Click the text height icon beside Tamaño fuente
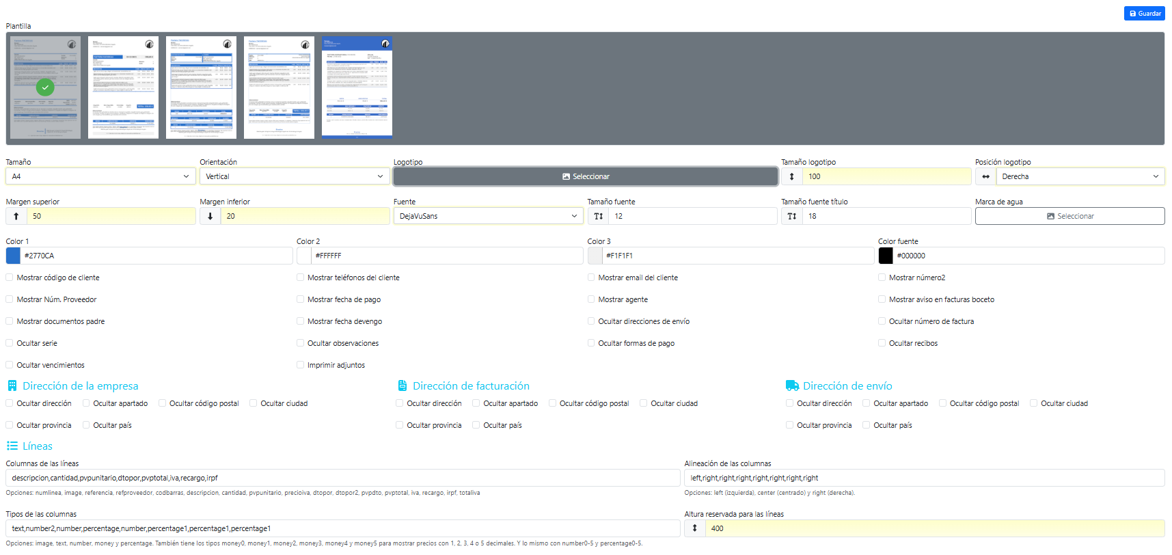Image resolution: width=1172 pixels, height=555 pixels. 598,216
